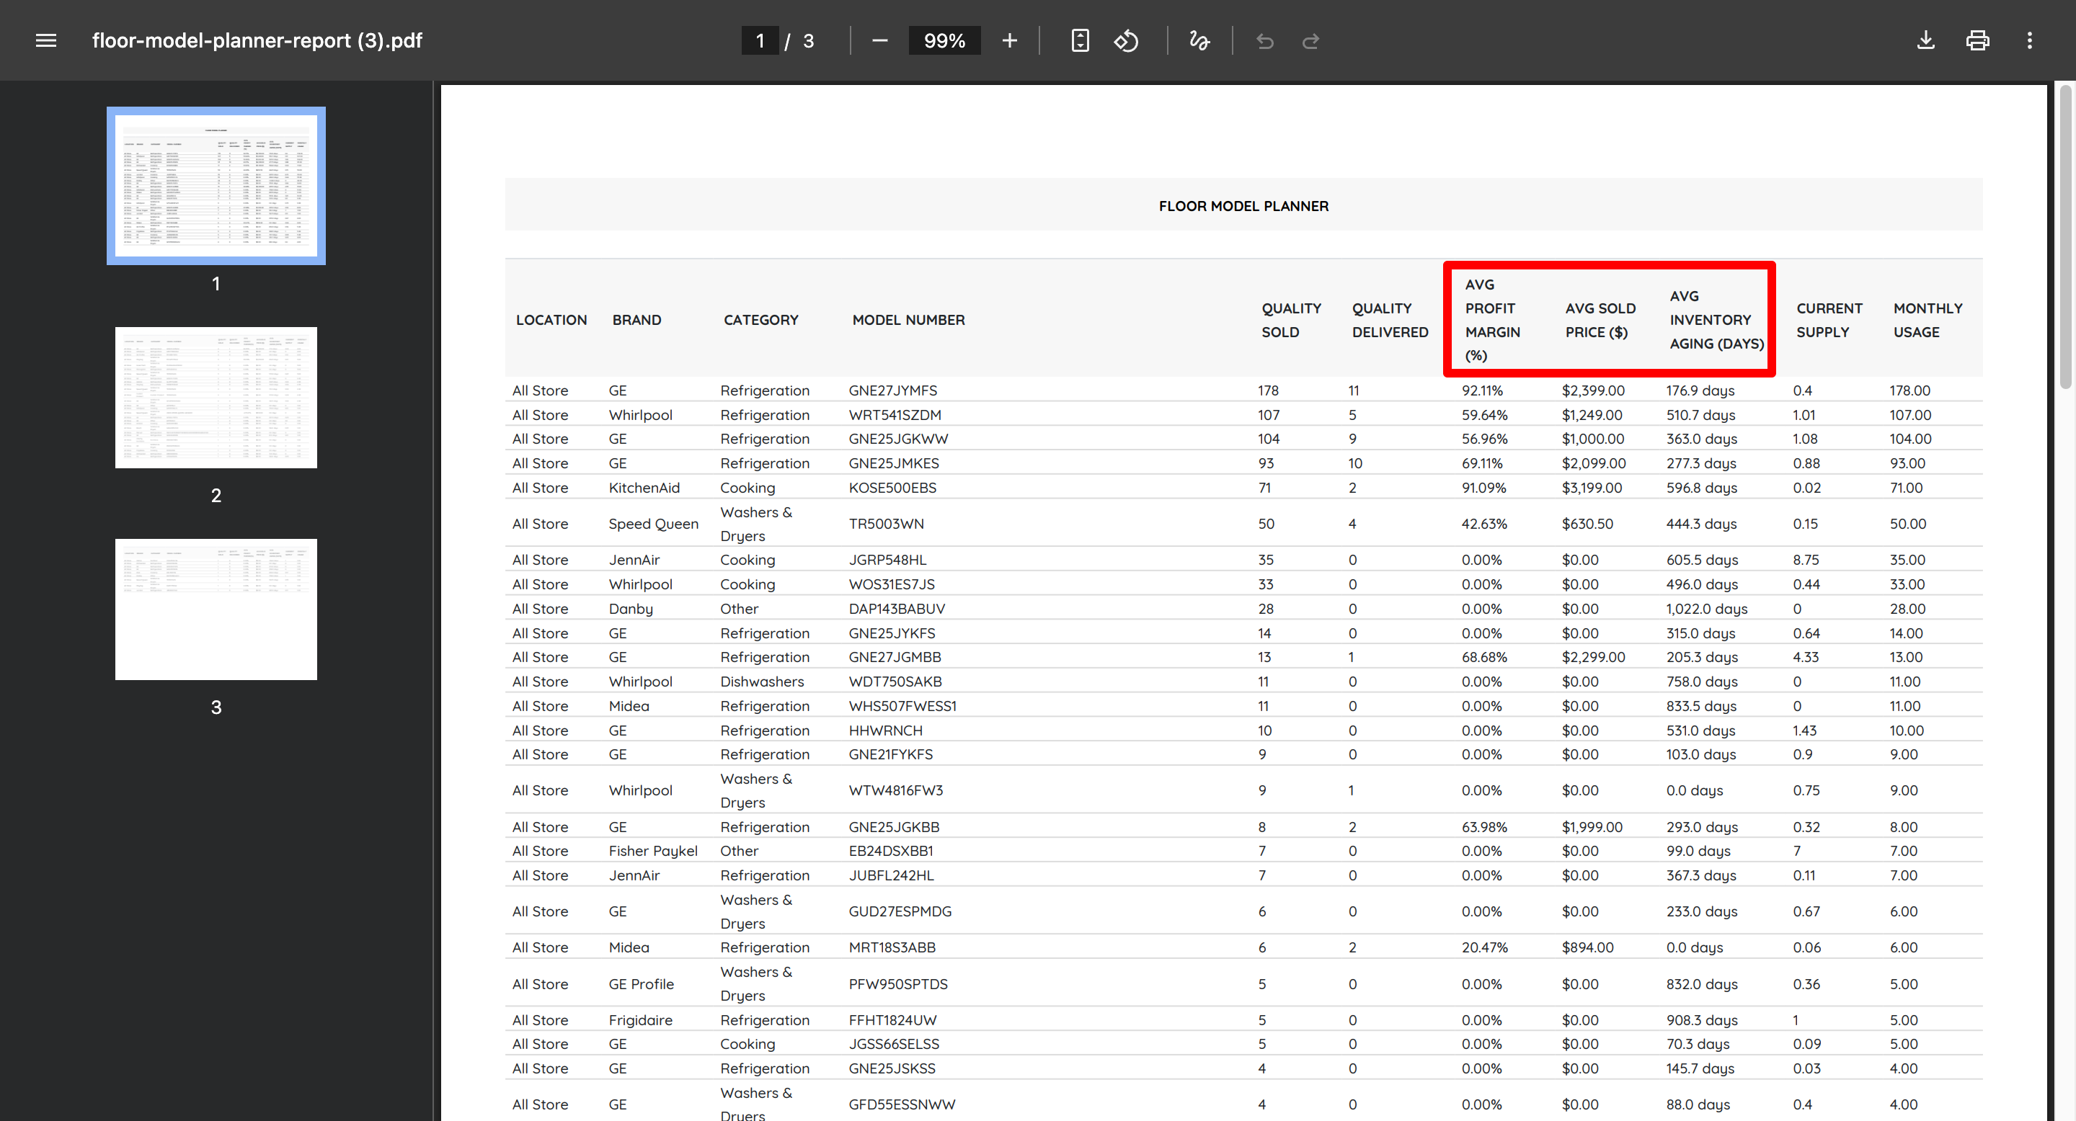Click the Speed Queen brand cell

[654, 524]
